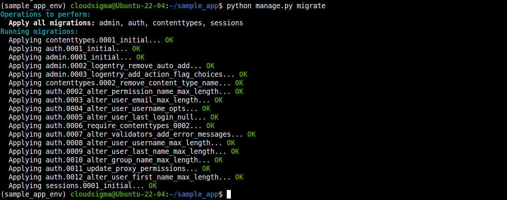Click the 'auth.0001_initial' migration line
Screen dimensions: 507x200
[74, 49]
